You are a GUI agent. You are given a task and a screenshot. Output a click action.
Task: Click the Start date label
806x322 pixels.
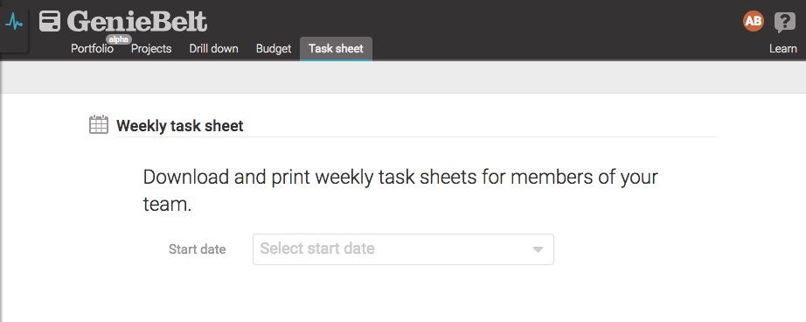(x=198, y=249)
